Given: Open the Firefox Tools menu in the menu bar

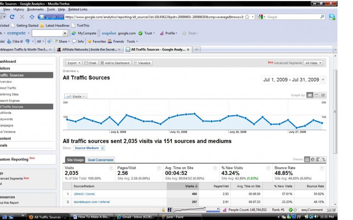Looking at the screenshot, I should (x=51, y=10).
